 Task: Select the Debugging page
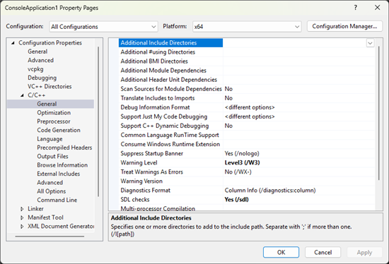click(42, 78)
